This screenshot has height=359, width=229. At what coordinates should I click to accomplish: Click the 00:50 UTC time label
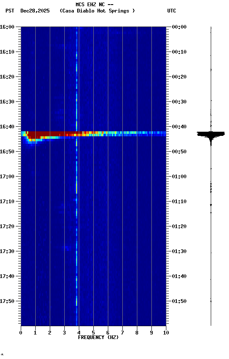179,152
